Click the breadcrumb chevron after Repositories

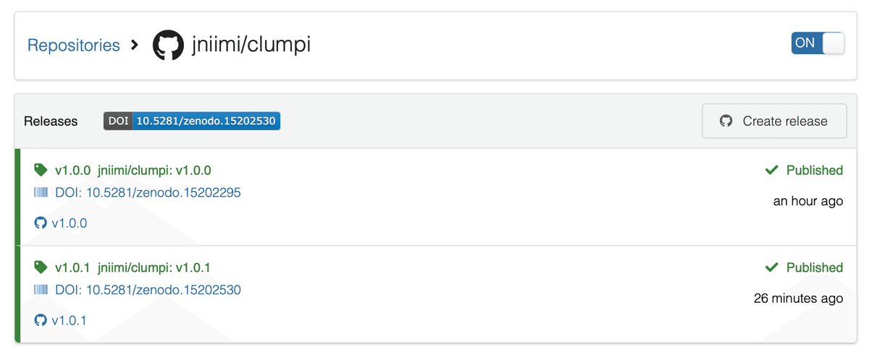click(x=135, y=45)
